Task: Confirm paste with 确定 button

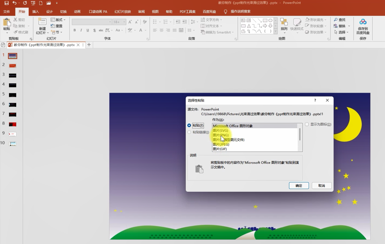Action: pos(299,185)
